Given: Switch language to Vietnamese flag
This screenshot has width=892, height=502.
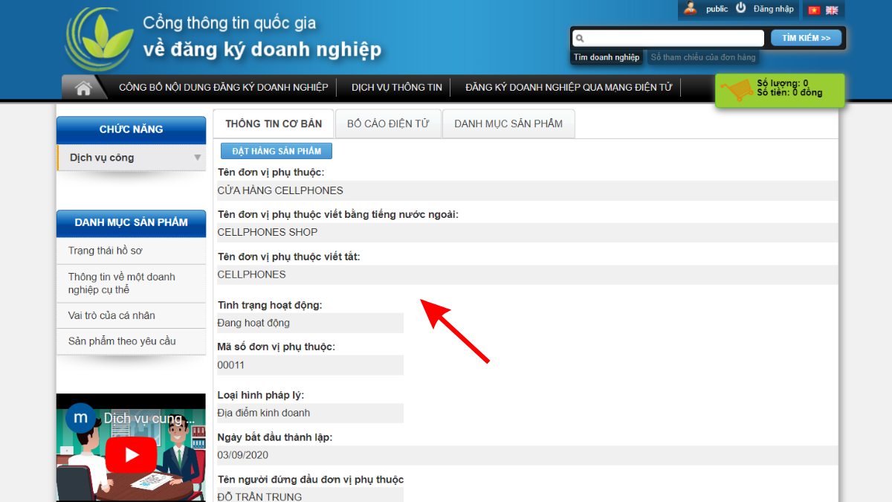Looking at the screenshot, I should point(814,10).
